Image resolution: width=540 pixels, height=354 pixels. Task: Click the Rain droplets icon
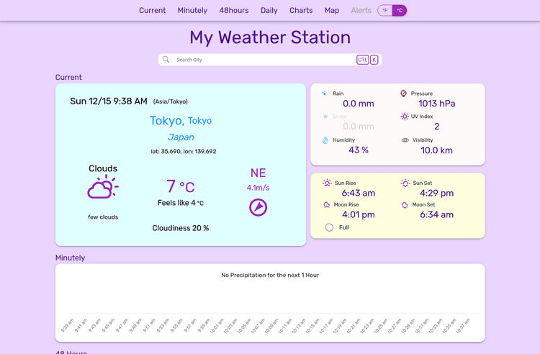(x=324, y=94)
